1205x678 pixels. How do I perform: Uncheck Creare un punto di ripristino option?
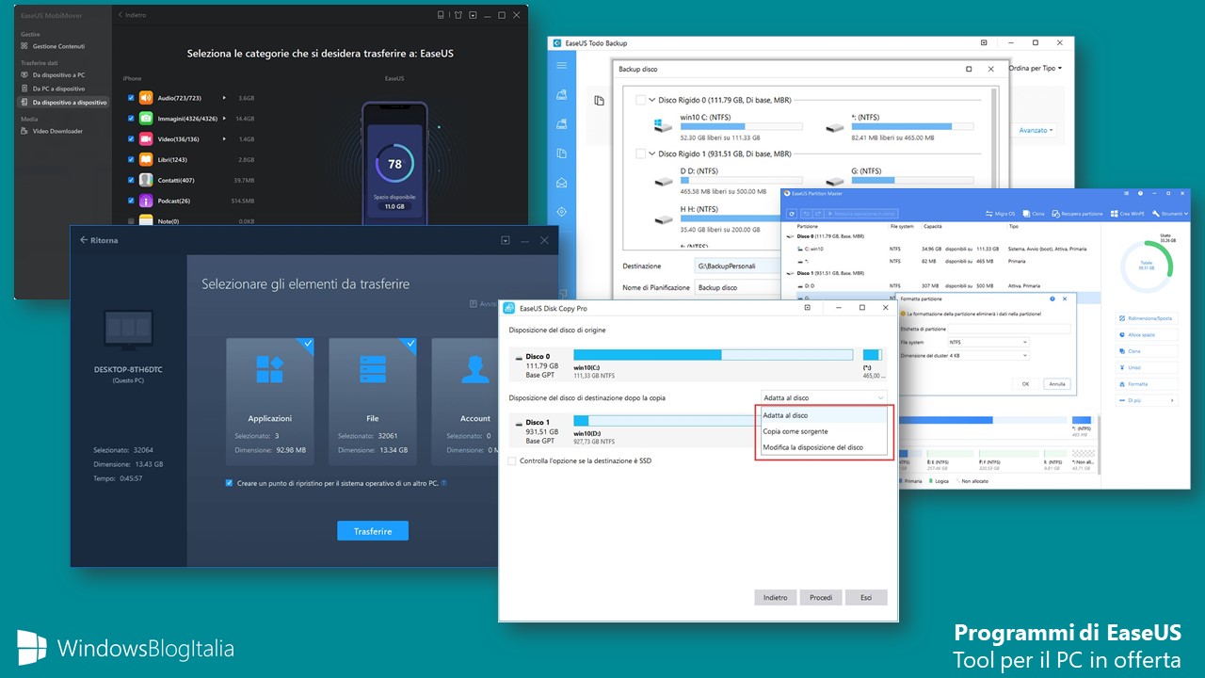point(229,483)
